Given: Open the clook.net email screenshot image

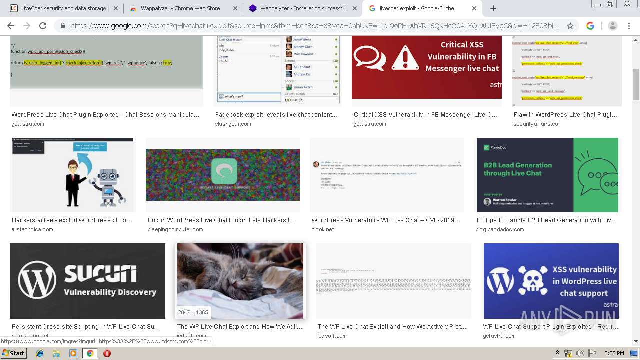Looking at the screenshot, I should pyautogui.click(x=387, y=175).
